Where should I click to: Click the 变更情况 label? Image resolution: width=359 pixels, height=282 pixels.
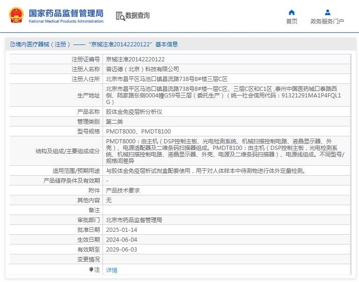pyautogui.click(x=88, y=260)
